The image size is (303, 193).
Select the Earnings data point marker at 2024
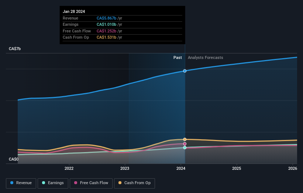(185, 148)
